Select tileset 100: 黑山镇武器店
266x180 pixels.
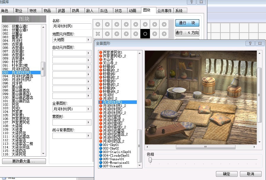coord(22,97)
